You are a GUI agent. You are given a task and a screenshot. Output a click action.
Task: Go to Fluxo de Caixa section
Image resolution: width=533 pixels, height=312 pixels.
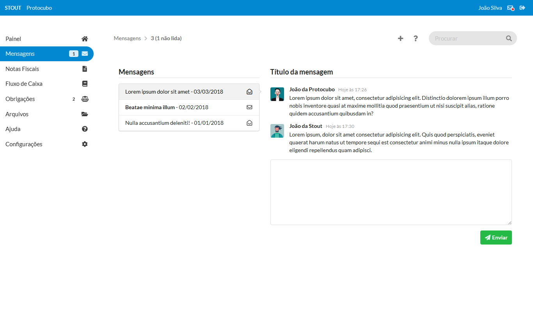(x=24, y=84)
